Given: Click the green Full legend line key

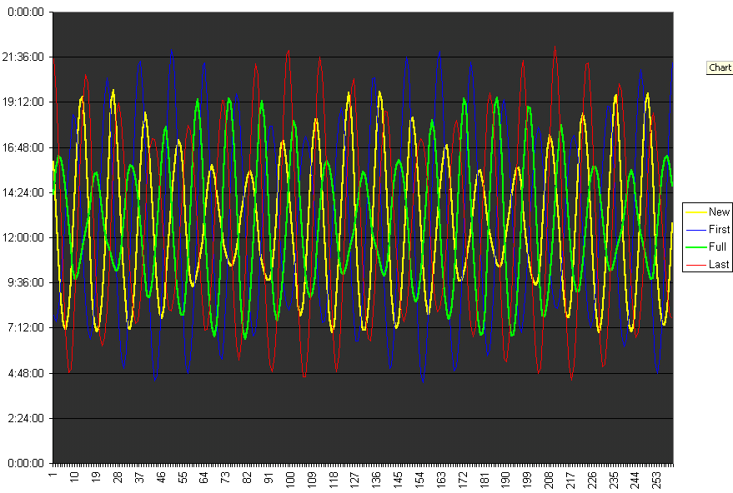Looking at the screenshot, I should [695, 247].
